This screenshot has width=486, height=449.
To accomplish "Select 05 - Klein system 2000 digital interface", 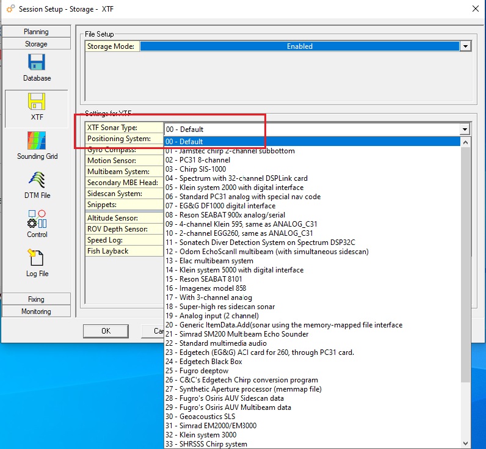I will point(312,188).
